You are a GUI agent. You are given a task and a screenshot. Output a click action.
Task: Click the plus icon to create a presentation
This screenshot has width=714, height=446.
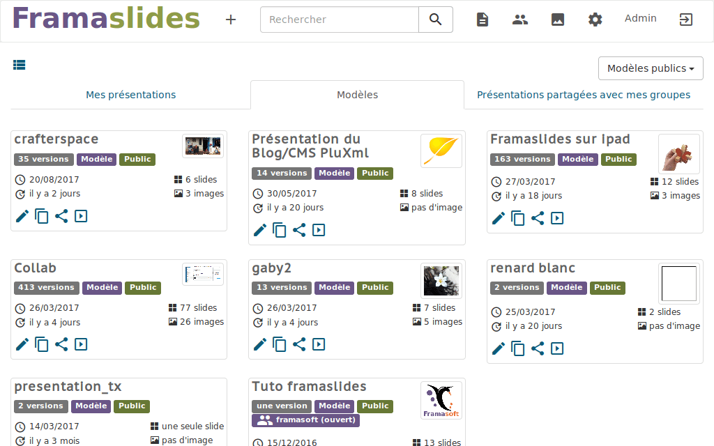tap(231, 20)
